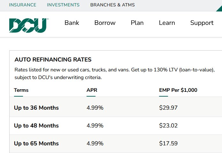The width and height of the screenshot is (222, 153).
Task: Expand the Support navigation menu
Action: tap(202, 23)
